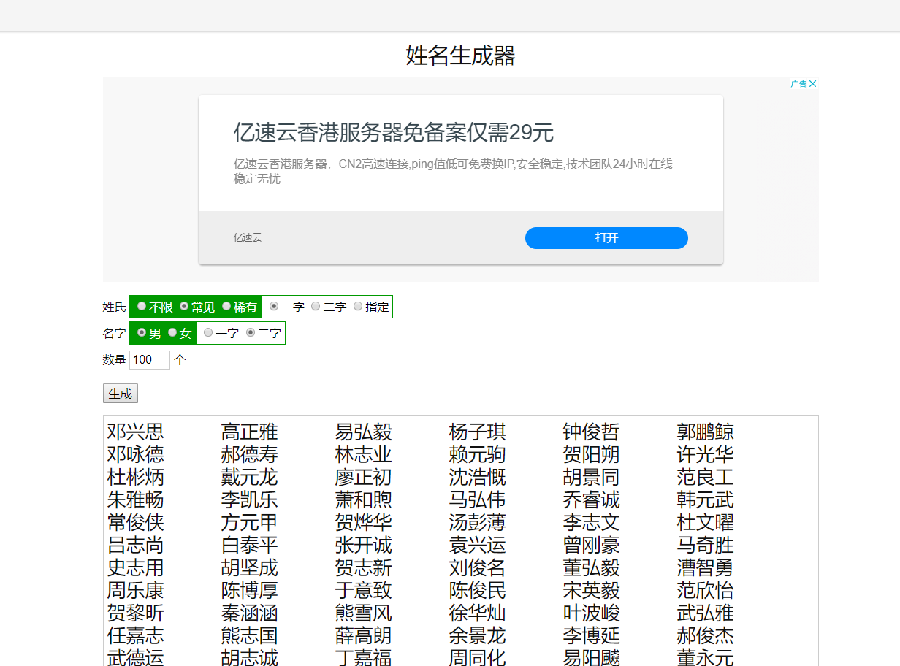Choose 女 for female names
Screen dimensions: 900x666
[172, 333]
